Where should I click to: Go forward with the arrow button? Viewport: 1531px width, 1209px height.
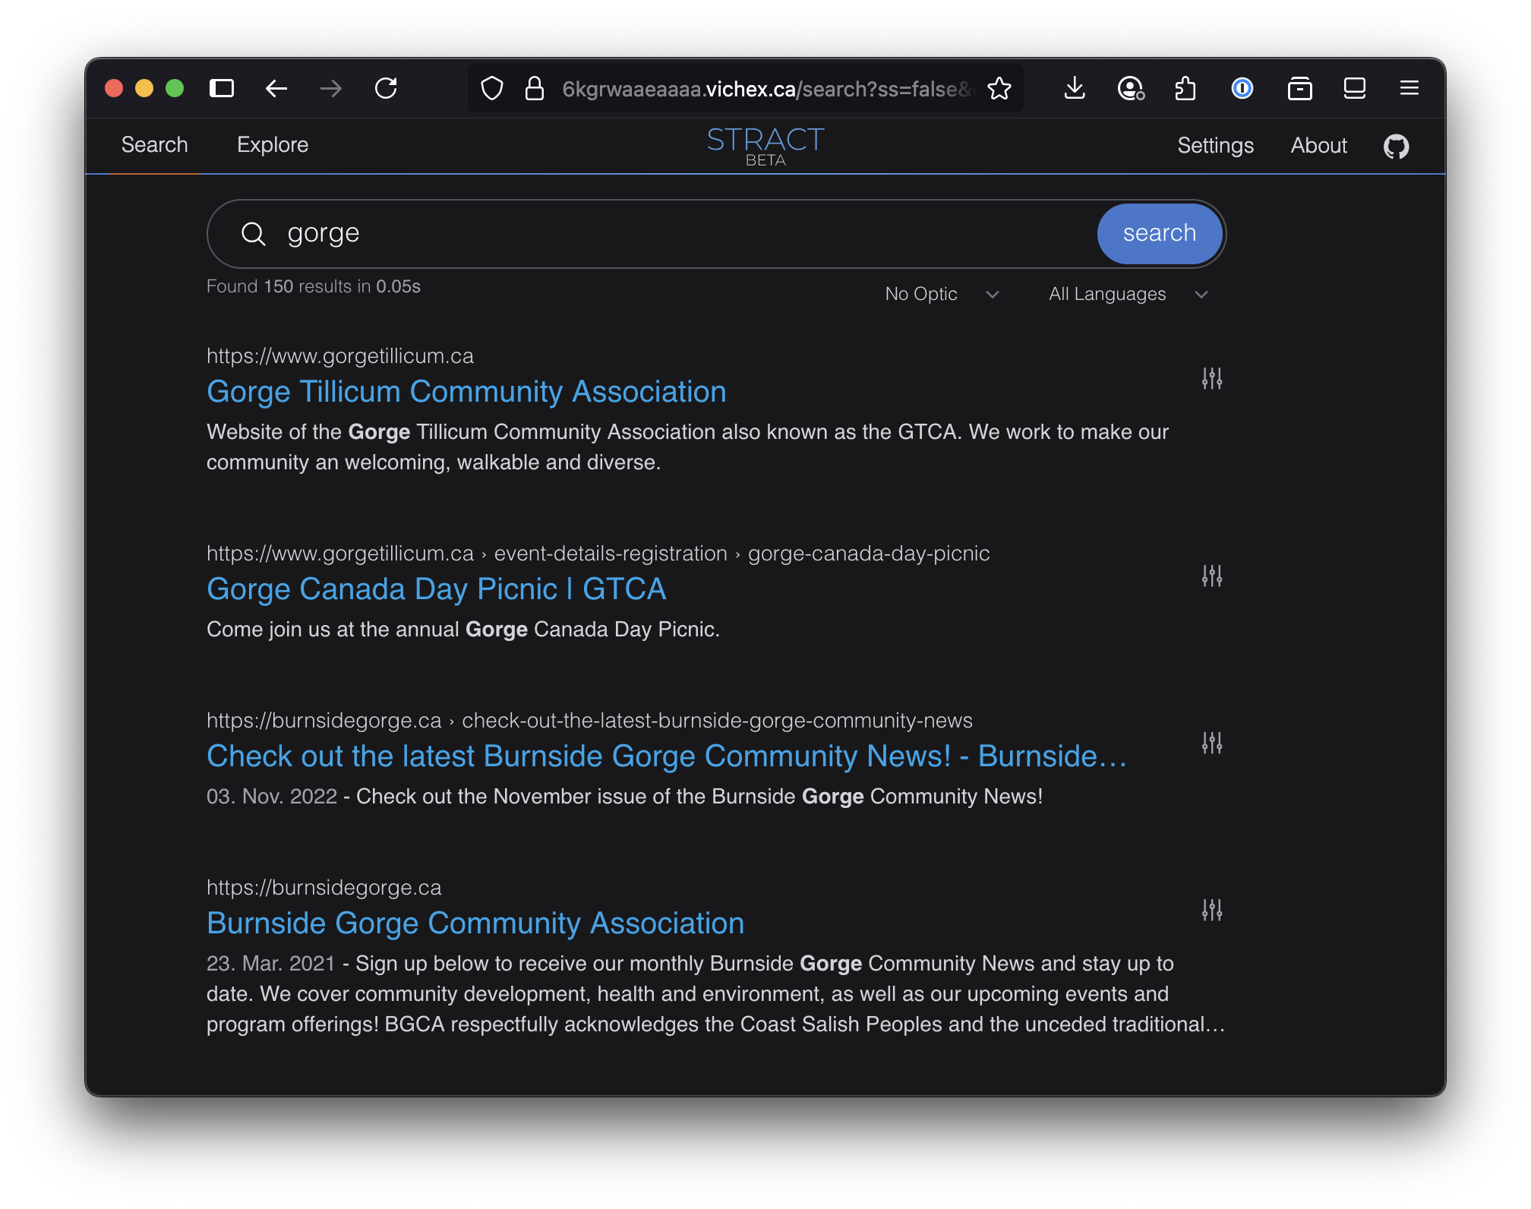pos(331,89)
